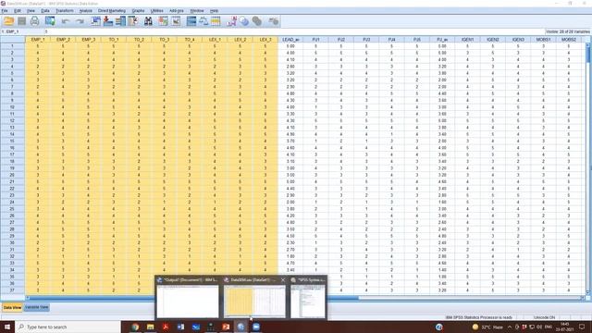Select the IGEN1 column header

tap(467, 39)
